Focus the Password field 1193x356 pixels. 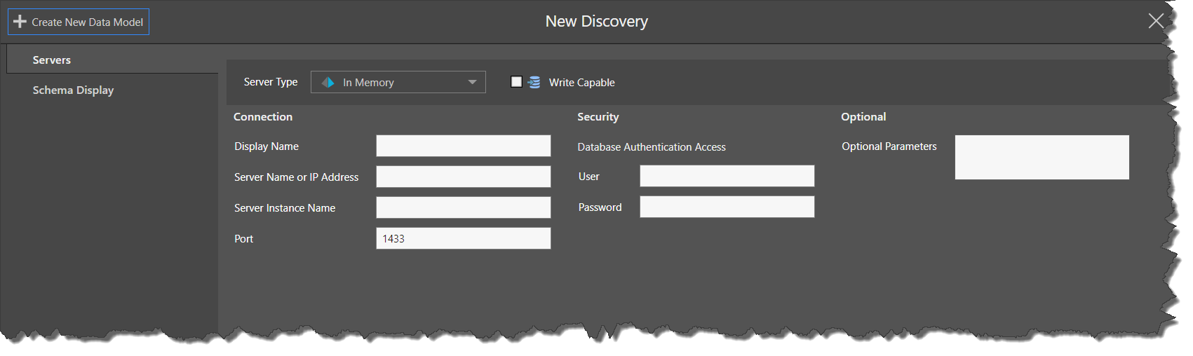point(727,207)
